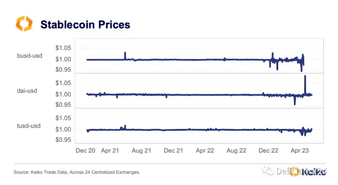The width and height of the screenshot is (338, 185).
Task: Click the Stablecoin Prices title
Action: click(85, 24)
